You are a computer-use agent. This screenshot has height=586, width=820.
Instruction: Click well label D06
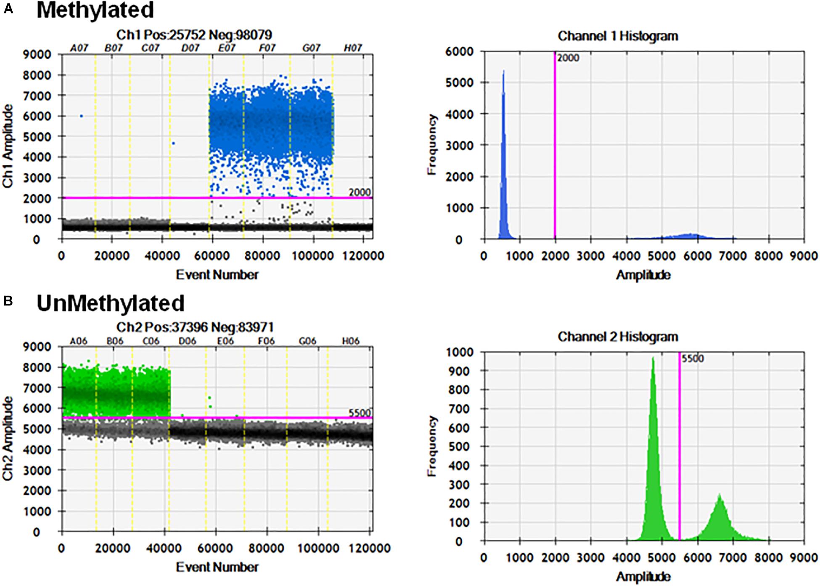(x=187, y=341)
